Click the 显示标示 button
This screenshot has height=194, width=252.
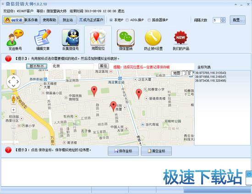click(x=37, y=66)
